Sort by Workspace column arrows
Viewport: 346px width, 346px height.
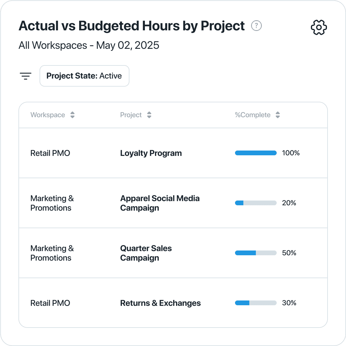point(72,115)
